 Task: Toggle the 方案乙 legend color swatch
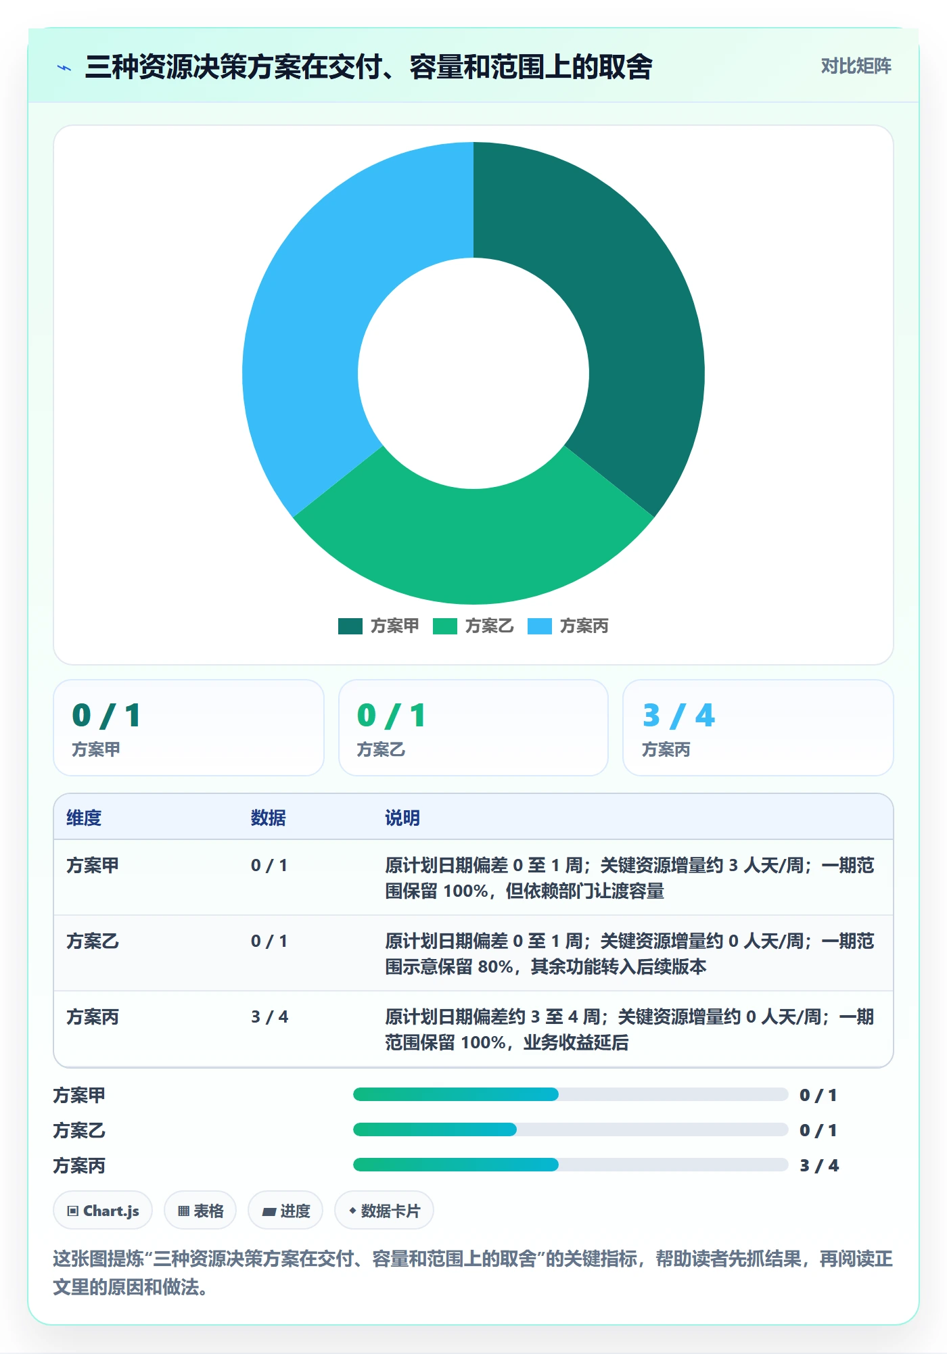[x=445, y=626]
